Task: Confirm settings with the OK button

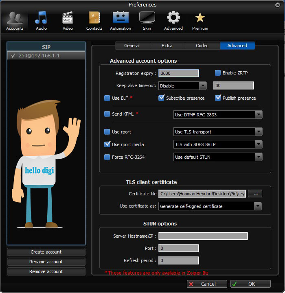Action: (250, 284)
